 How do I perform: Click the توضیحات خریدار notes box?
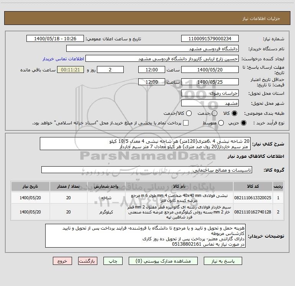[145, 236]
